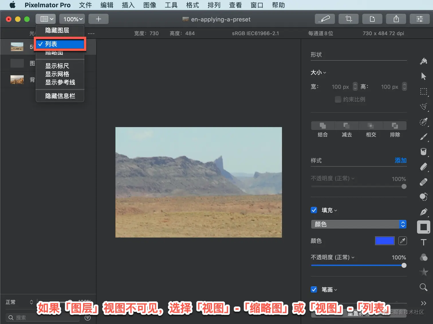Select the Shape tool
Screen dimensions: 433x324
(424, 227)
